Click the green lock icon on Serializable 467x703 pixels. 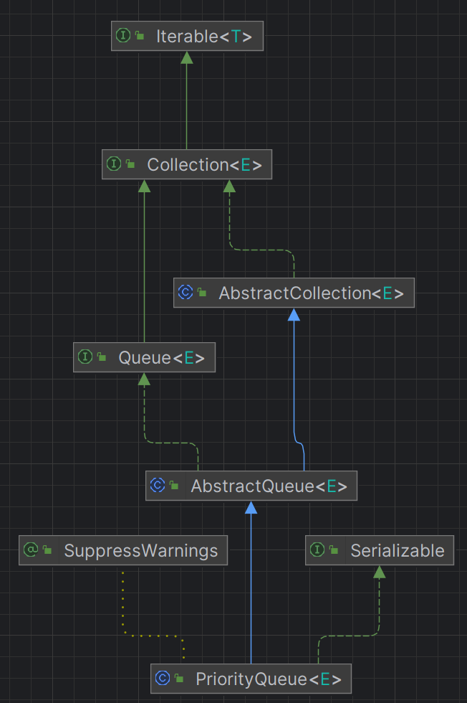pos(334,551)
